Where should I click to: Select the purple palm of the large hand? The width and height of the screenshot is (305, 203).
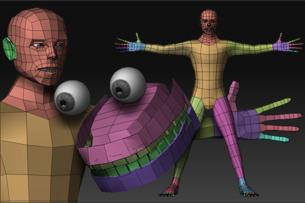click(246, 124)
